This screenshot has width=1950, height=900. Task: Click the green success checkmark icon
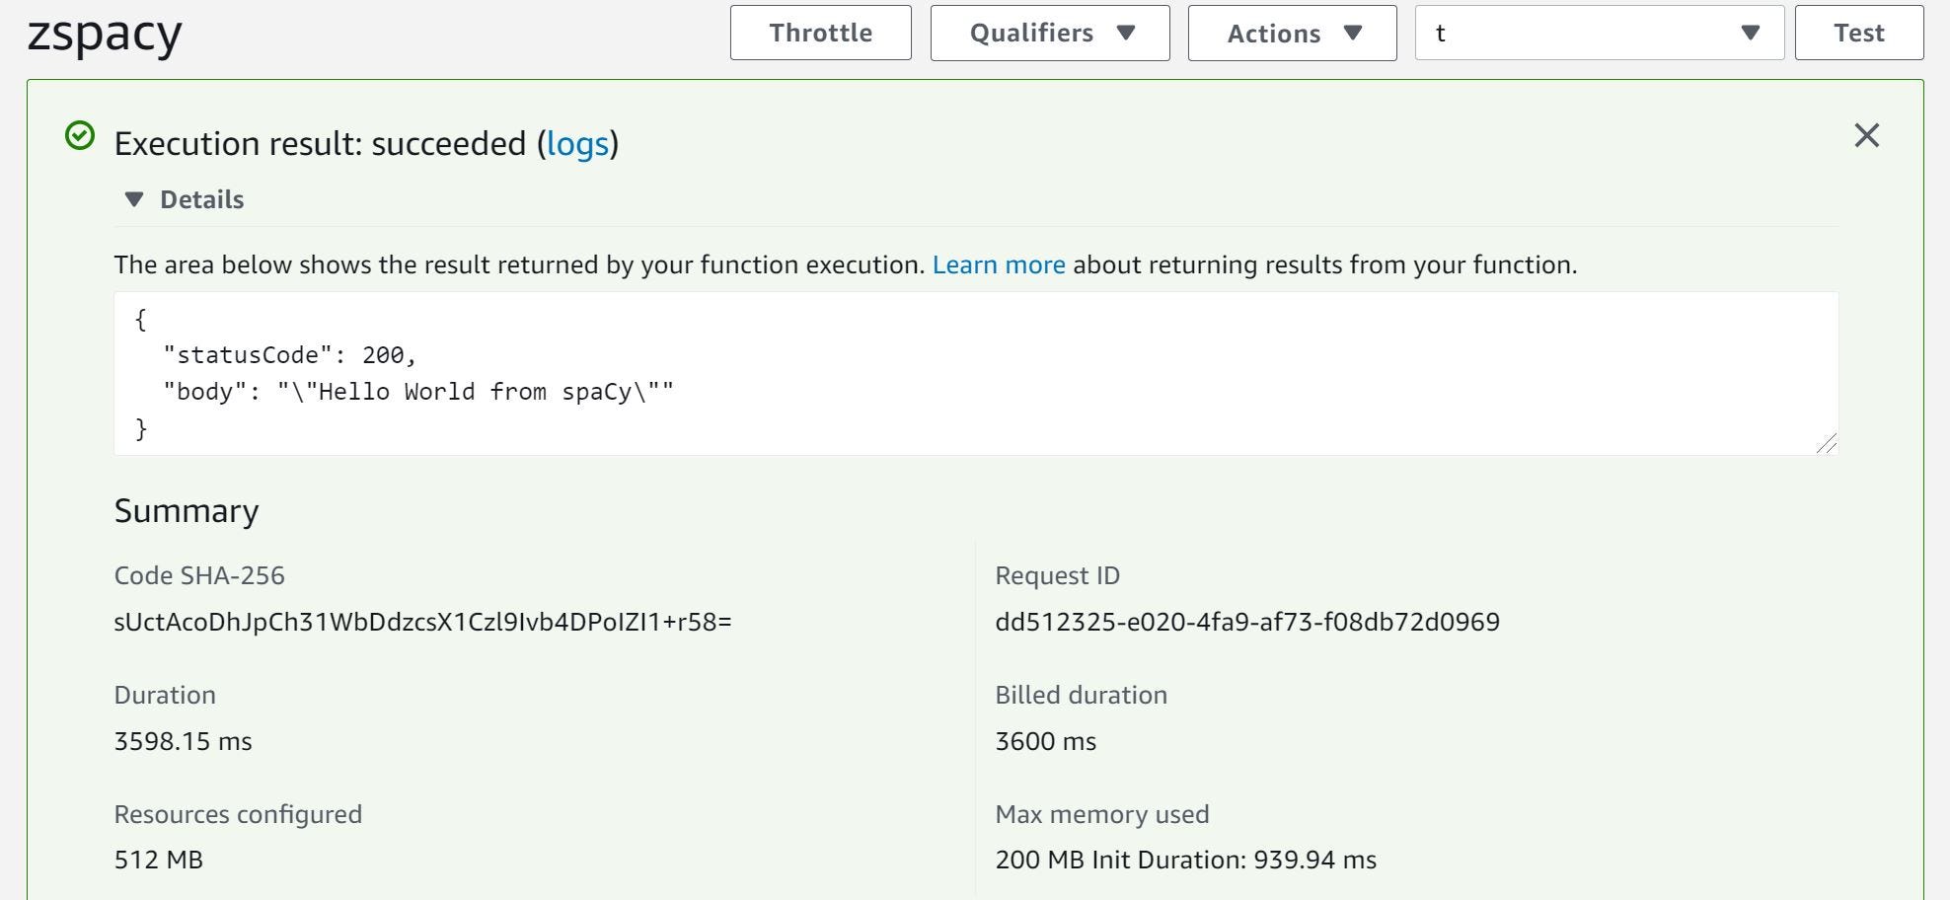point(80,136)
